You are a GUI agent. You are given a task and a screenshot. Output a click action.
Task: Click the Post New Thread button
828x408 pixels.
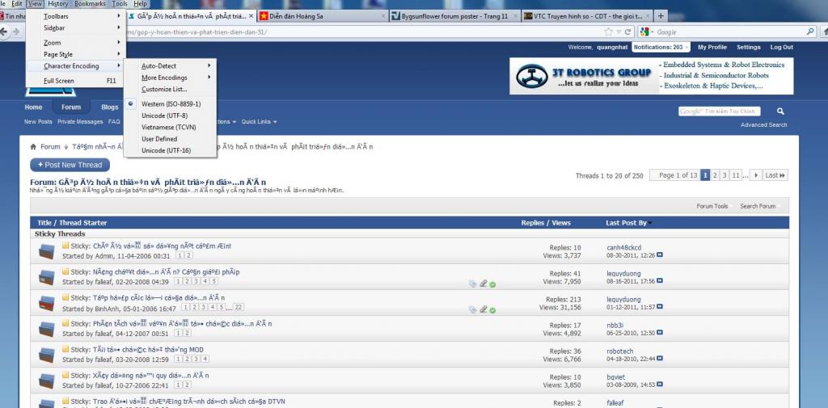70,165
